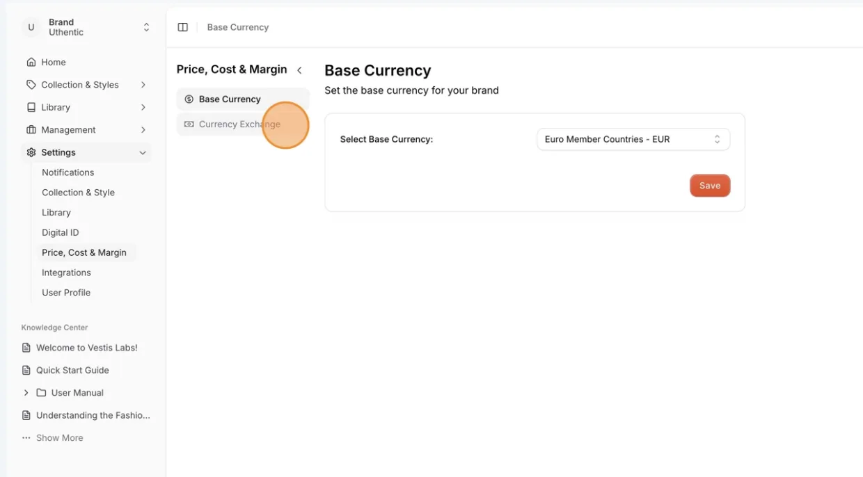Image resolution: width=863 pixels, height=477 pixels.
Task: Open the Welcome to Vestis Labs! document
Action: (x=86, y=348)
